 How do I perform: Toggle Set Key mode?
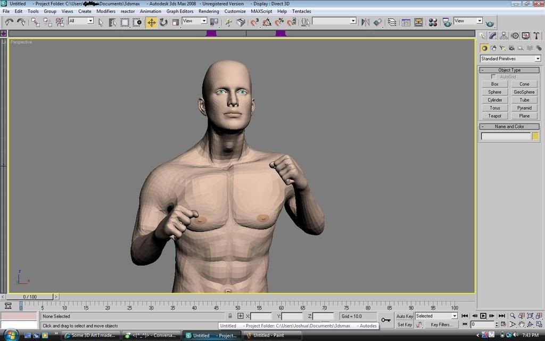pyautogui.click(x=404, y=324)
